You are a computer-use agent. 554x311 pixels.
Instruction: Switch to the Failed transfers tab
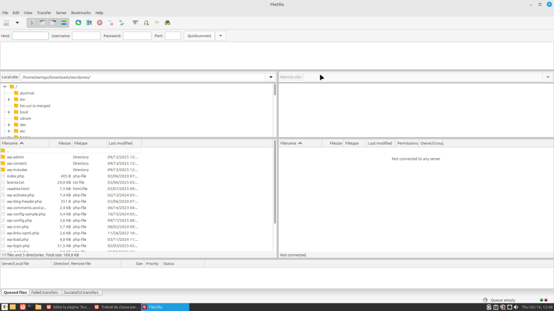45,292
